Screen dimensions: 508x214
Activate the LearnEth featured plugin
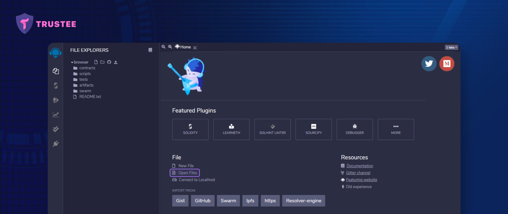(x=232, y=129)
